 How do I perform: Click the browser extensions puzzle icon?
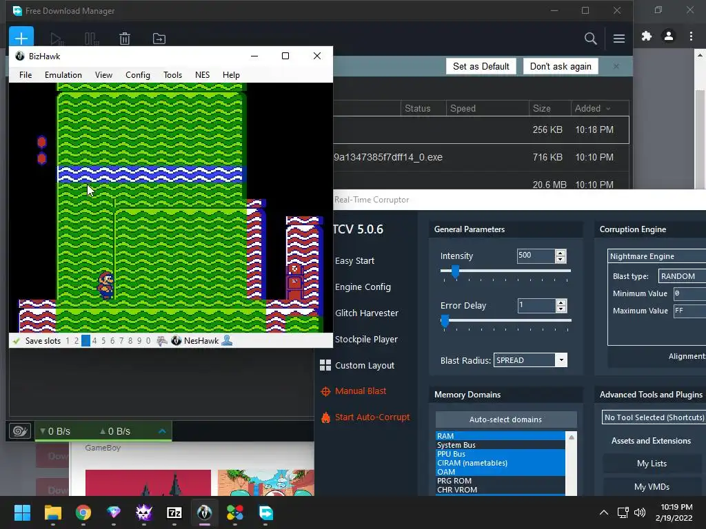[x=647, y=36]
